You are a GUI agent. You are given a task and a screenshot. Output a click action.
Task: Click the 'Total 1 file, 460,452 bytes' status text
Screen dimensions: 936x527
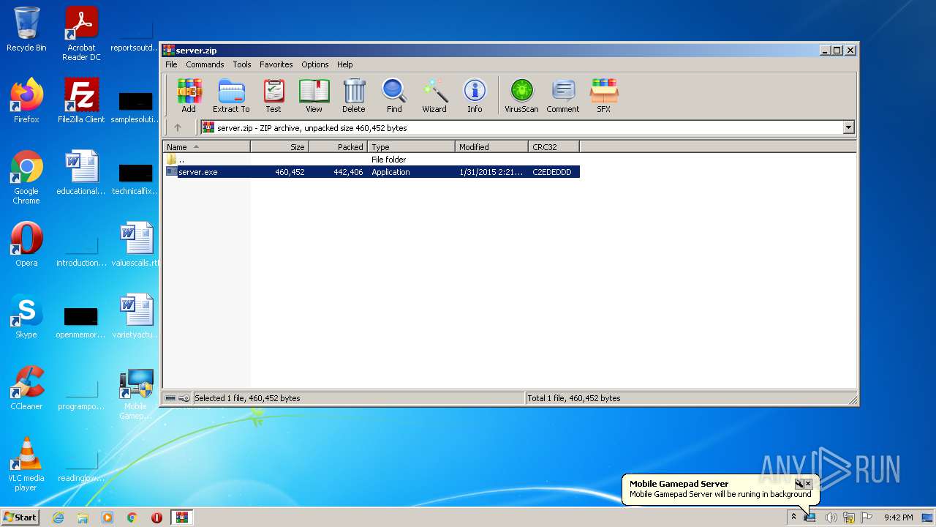coord(574,398)
